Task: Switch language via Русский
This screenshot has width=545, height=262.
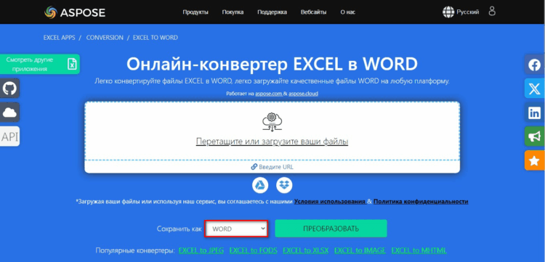Action: click(467, 12)
